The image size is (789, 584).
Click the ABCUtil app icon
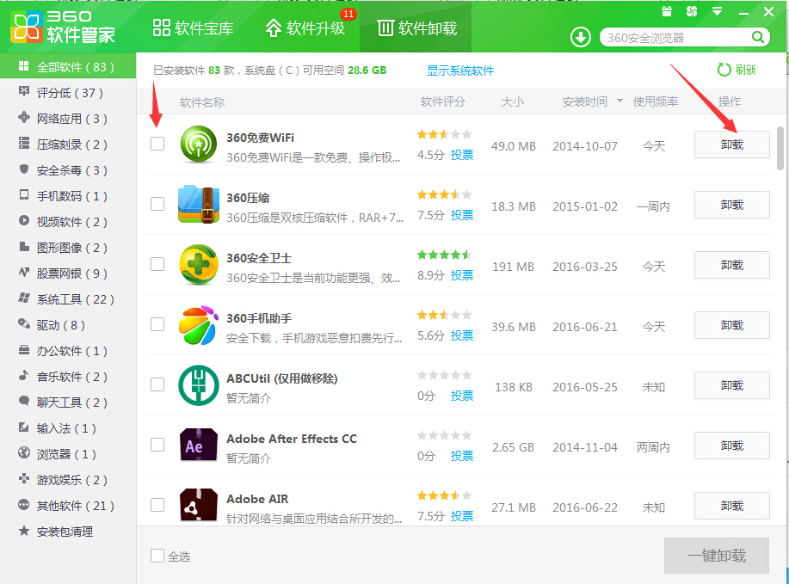pyautogui.click(x=198, y=385)
